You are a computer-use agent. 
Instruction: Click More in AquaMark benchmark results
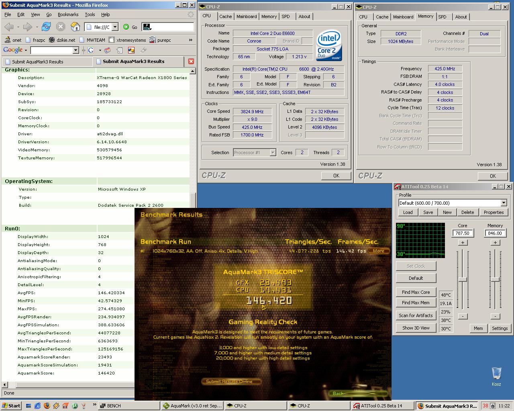coord(378,251)
